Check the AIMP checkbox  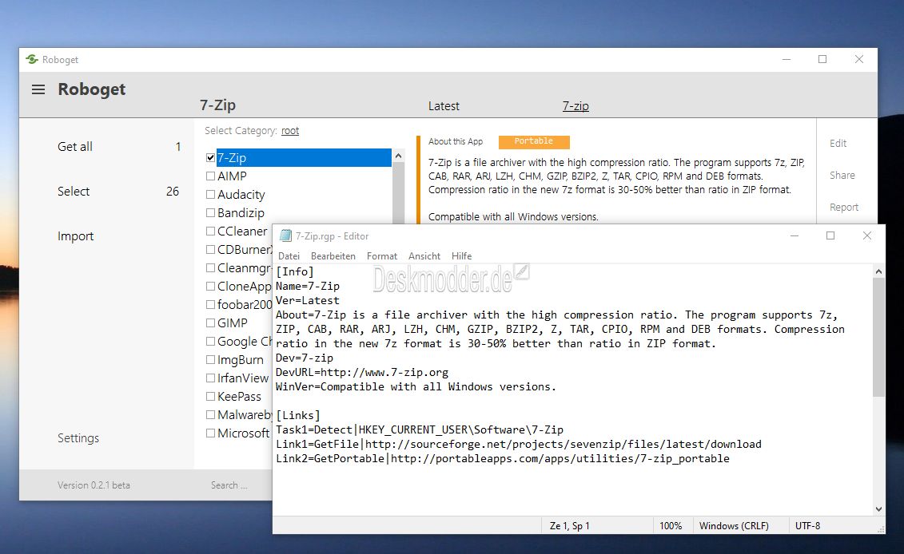[210, 176]
